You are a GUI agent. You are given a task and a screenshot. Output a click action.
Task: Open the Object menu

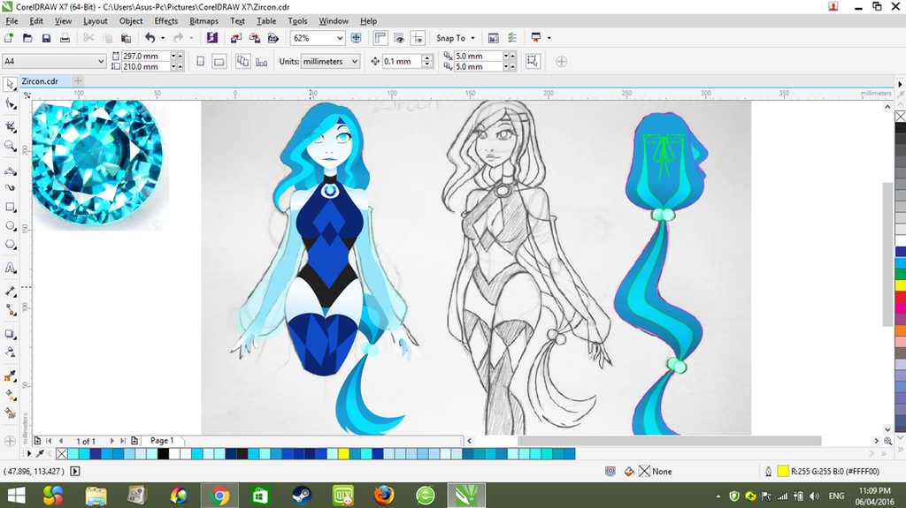coord(131,21)
